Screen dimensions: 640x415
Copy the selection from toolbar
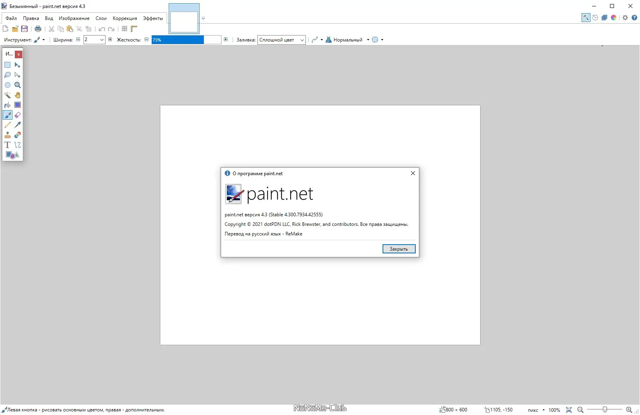click(61, 29)
